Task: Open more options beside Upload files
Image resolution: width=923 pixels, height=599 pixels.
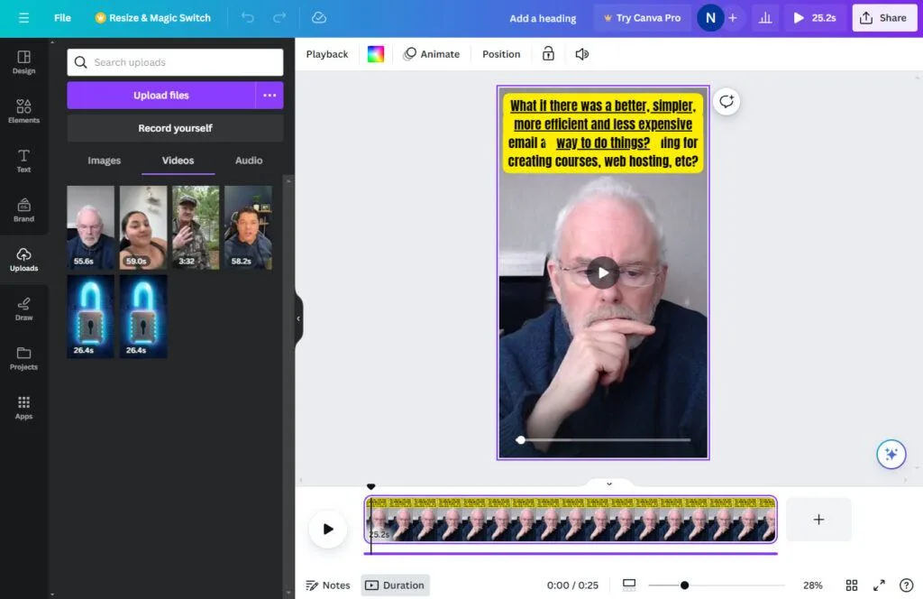Action: [x=270, y=95]
